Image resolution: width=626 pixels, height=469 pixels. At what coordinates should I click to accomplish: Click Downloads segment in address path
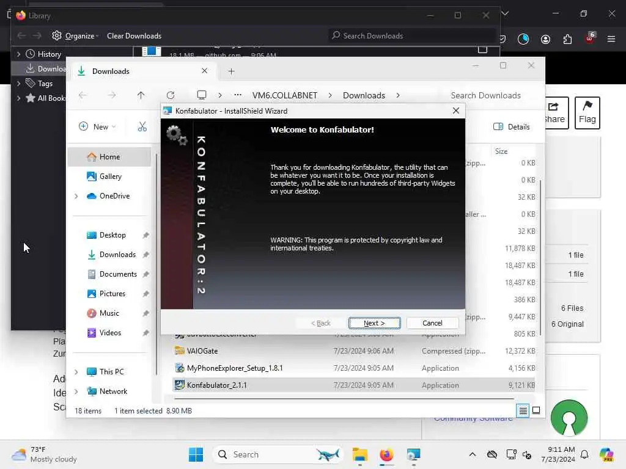tap(364, 95)
